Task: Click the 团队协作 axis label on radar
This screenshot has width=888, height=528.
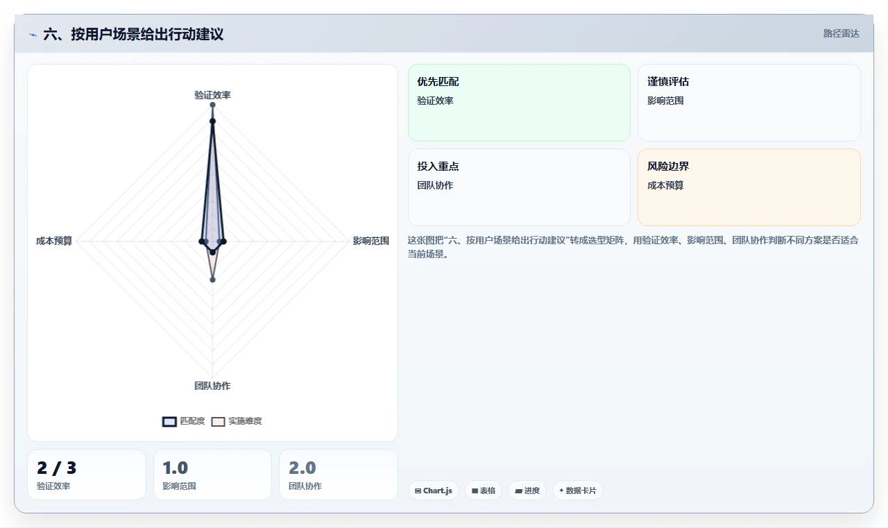Action: click(212, 386)
